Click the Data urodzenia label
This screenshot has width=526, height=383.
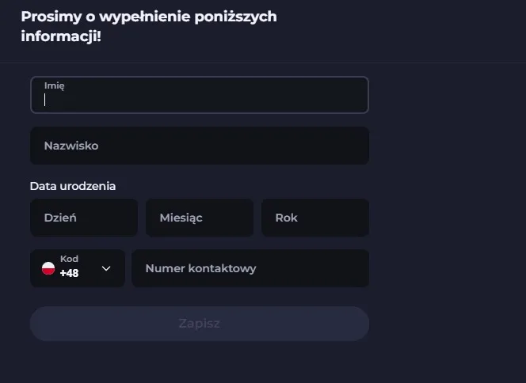pyautogui.click(x=73, y=186)
